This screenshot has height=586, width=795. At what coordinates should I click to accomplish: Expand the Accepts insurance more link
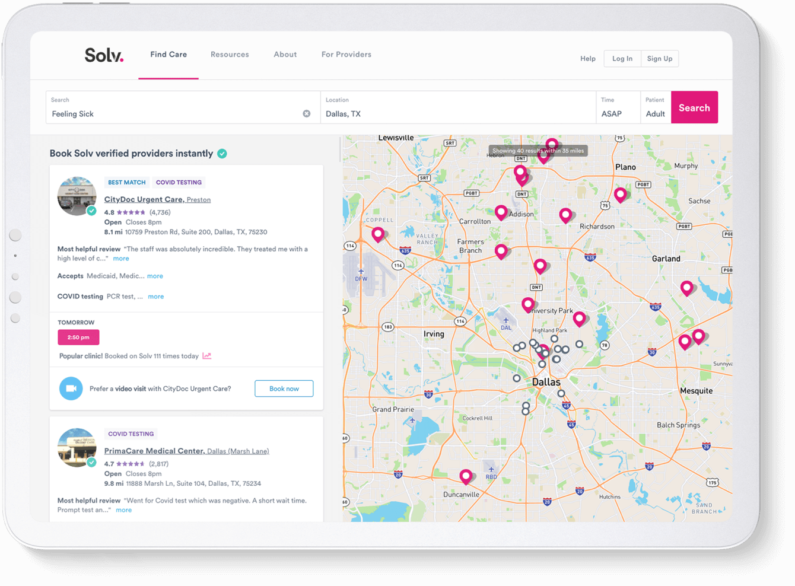[x=155, y=276]
